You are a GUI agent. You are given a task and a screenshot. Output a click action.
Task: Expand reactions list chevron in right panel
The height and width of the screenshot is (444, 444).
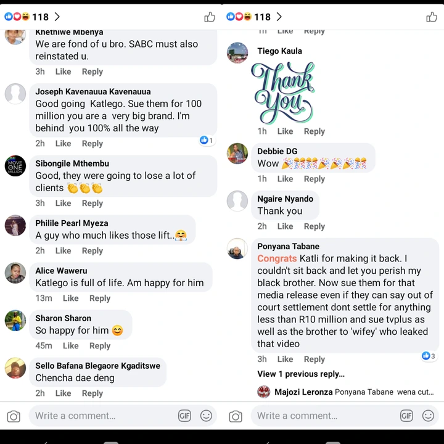279,17
